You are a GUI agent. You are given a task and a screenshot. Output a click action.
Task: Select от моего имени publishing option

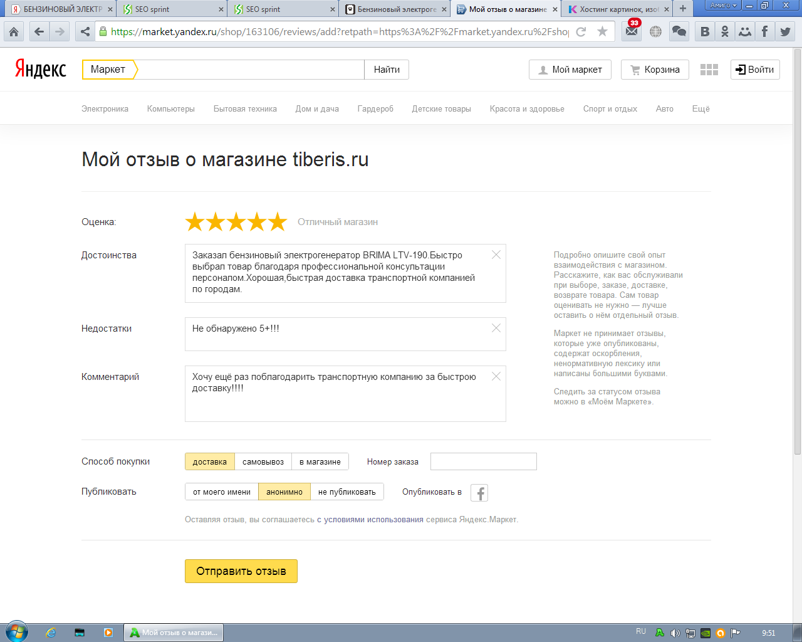[222, 492]
